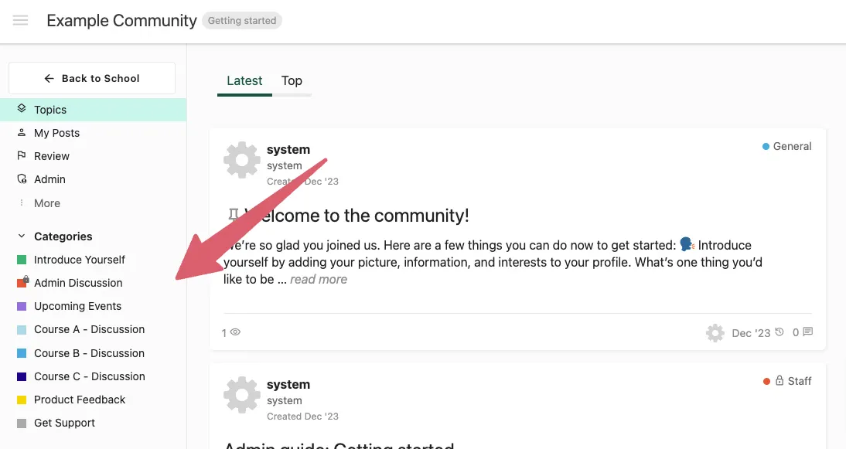Click the purple Upcoming Events color square
This screenshot has width=846, height=449.
click(x=22, y=306)
